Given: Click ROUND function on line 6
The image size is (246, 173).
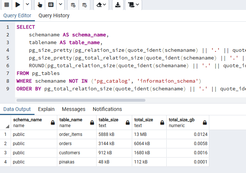Looking at the screenshot, I should click(37, 66).
